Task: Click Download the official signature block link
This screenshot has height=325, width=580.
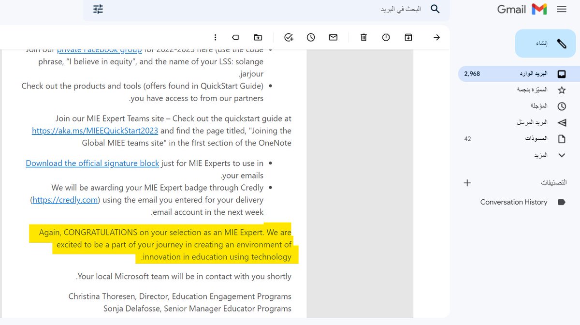Action: [x=92, y=163]
